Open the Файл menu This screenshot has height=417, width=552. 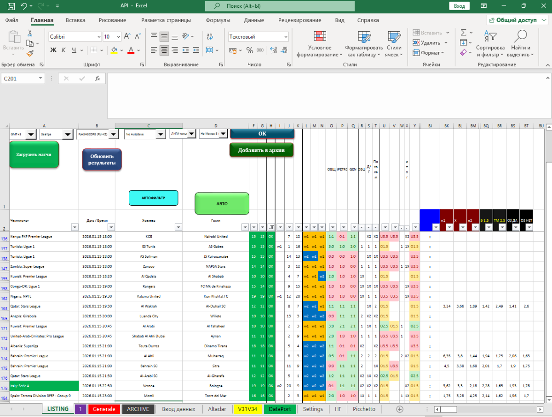click(12, 20)
